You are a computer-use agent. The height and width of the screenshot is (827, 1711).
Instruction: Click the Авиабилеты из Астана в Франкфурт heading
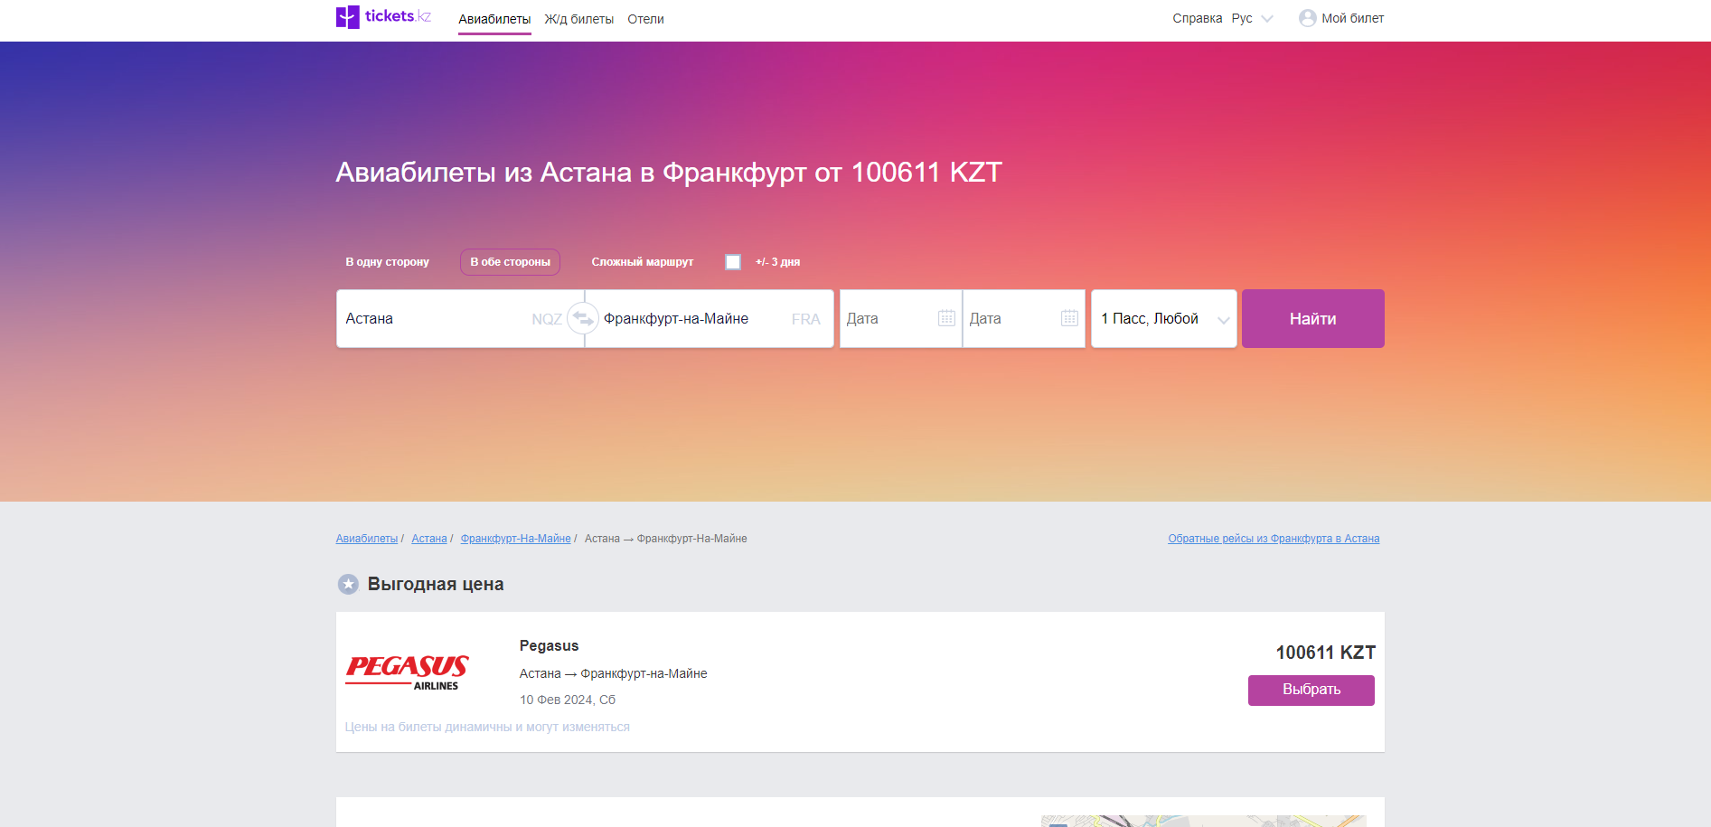[669, 172]
